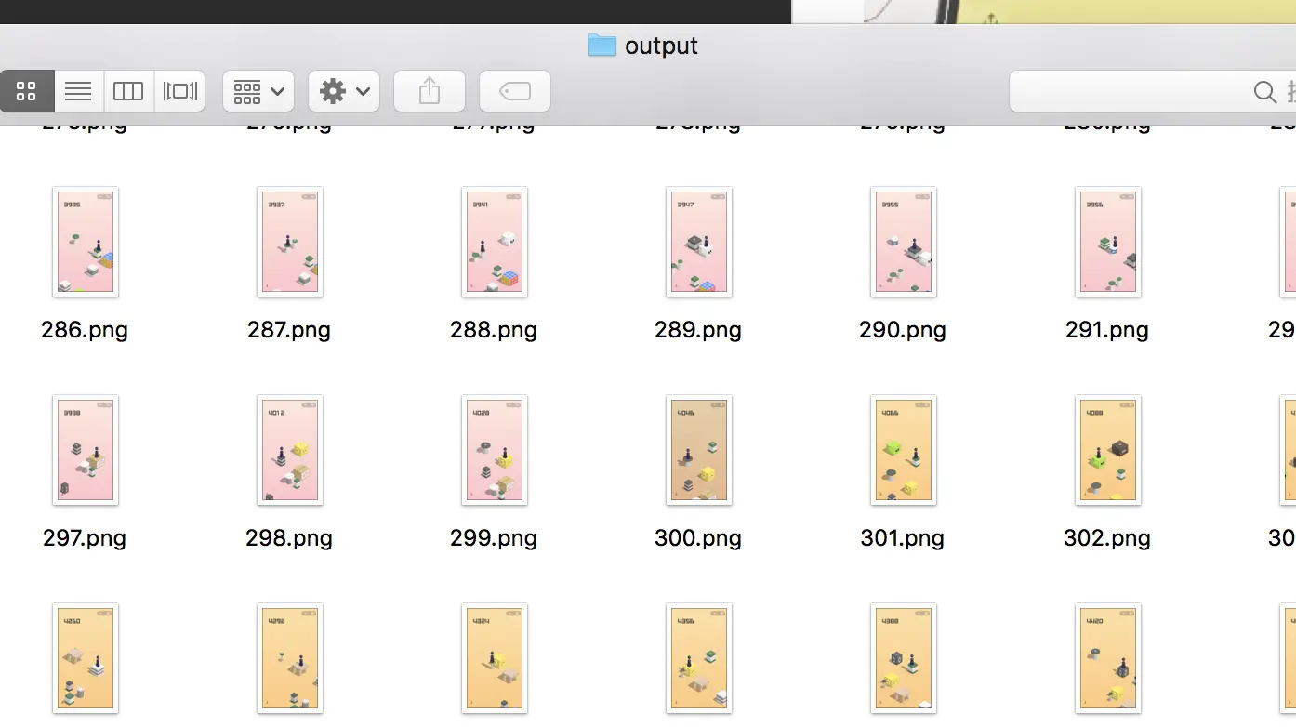Select the 299.png thumbnail
Viewport: 1296px width, 727px height.
(495, 450)
